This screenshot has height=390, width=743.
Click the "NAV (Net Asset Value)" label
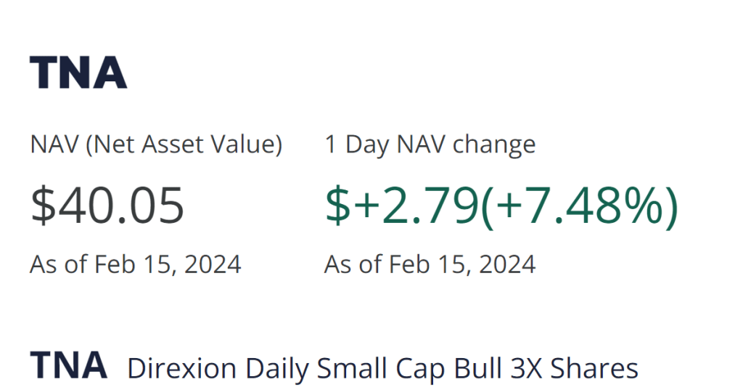156,145
